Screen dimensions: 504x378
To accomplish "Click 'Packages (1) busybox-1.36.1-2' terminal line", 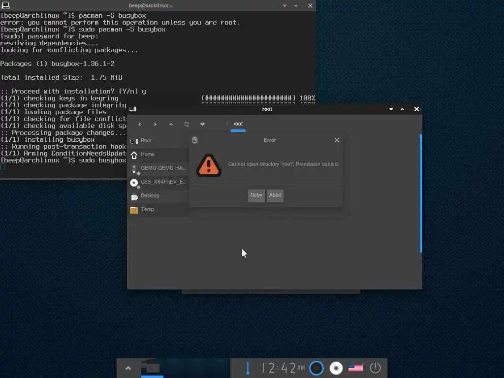I will [x=57, y=63].
